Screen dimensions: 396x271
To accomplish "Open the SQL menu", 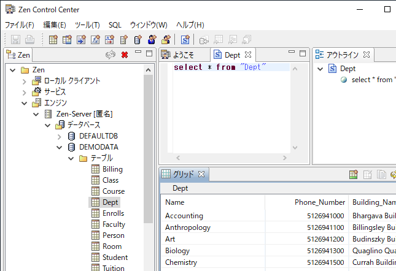I will tap(115, 25).
